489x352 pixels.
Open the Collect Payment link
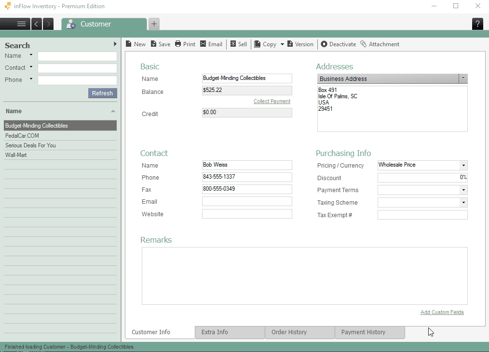click(272, 101)
